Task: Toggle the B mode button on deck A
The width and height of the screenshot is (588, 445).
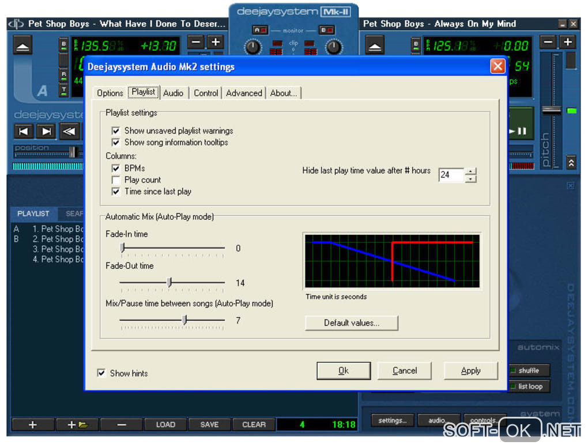Action: [x=64, y=45]
